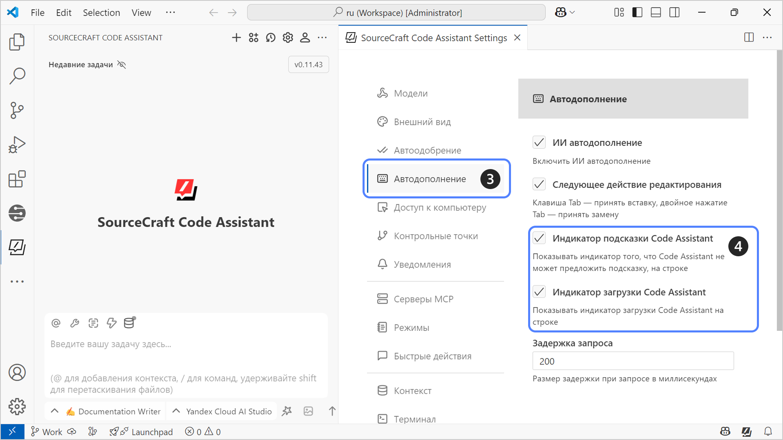
Task: Click the @ context icon in task input
Action: coord(56,323)
